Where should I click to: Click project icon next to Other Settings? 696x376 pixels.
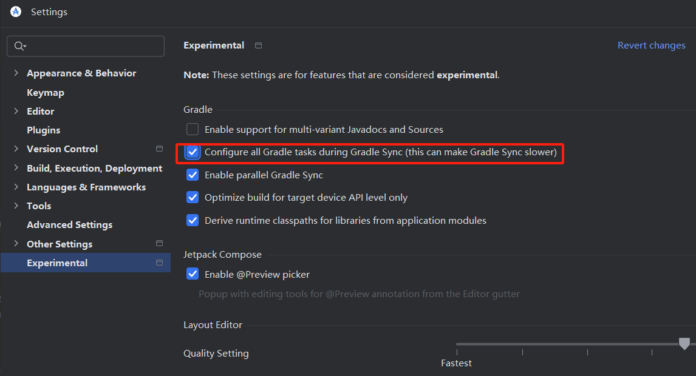pyautogui.click(x=160, y=244)
